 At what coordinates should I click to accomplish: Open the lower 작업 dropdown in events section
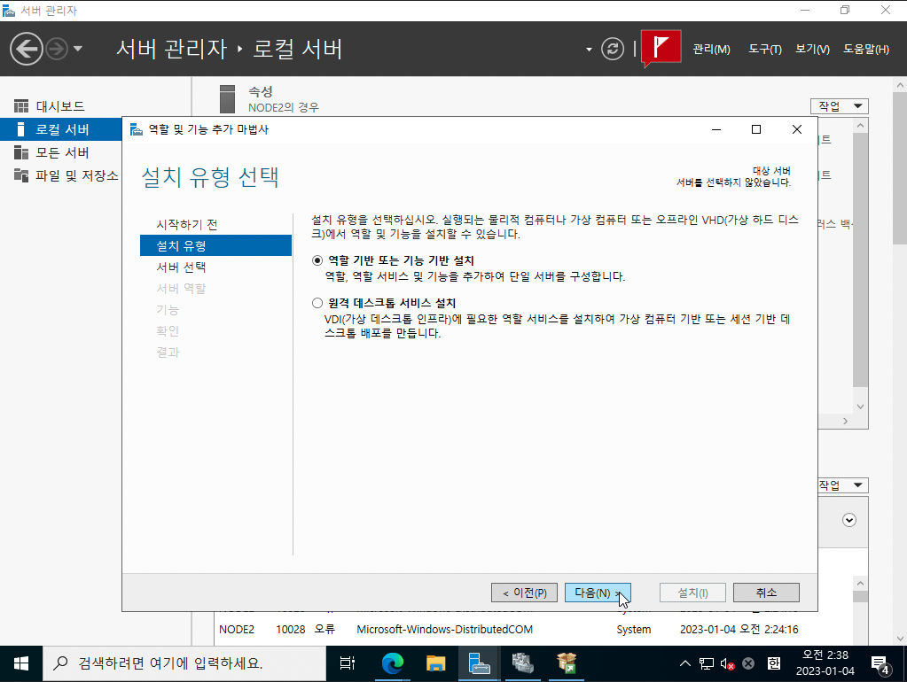click(x=843, y=484)
